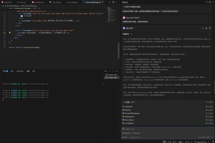Open the terminal panel more actions menu
The height and width of the screenshot is (143, 215).
click(x=110, y=71)
